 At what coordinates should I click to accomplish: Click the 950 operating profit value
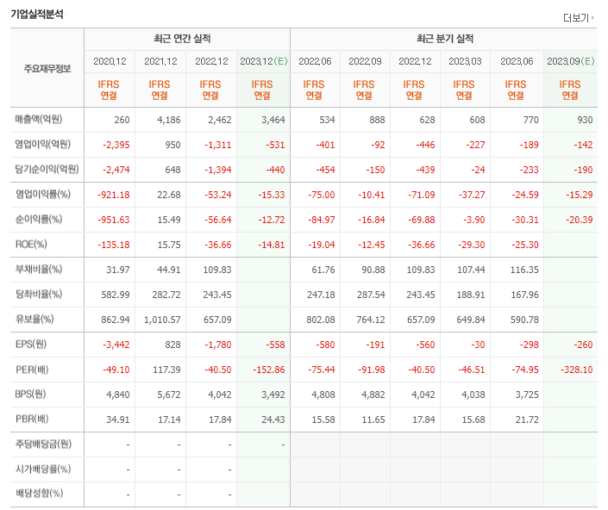click(x=173, y=145)
